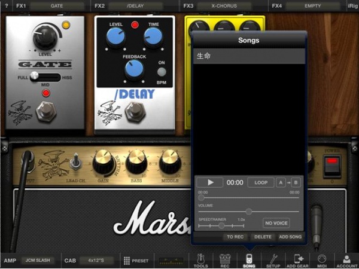Flip the Lead Ch. toggle switch
359x269 pixels.
(75, 161)
